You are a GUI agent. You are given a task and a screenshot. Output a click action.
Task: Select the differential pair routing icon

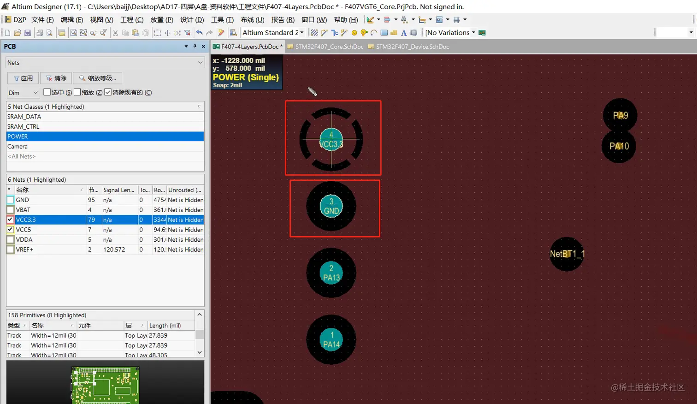344,33
